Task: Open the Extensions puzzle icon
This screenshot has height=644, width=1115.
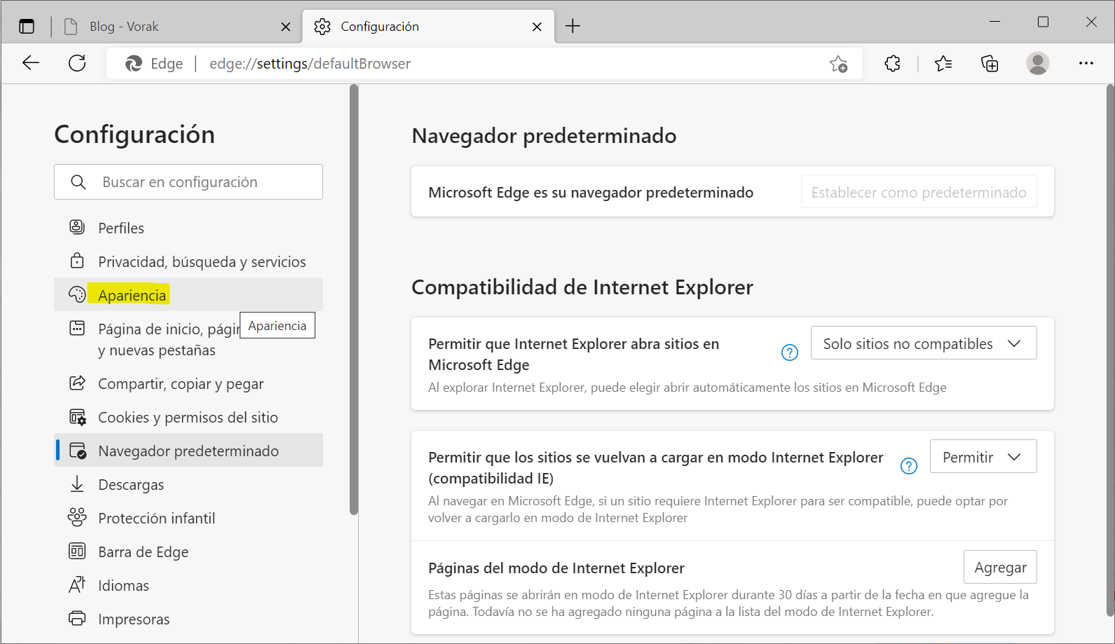Action: point(892,64)
